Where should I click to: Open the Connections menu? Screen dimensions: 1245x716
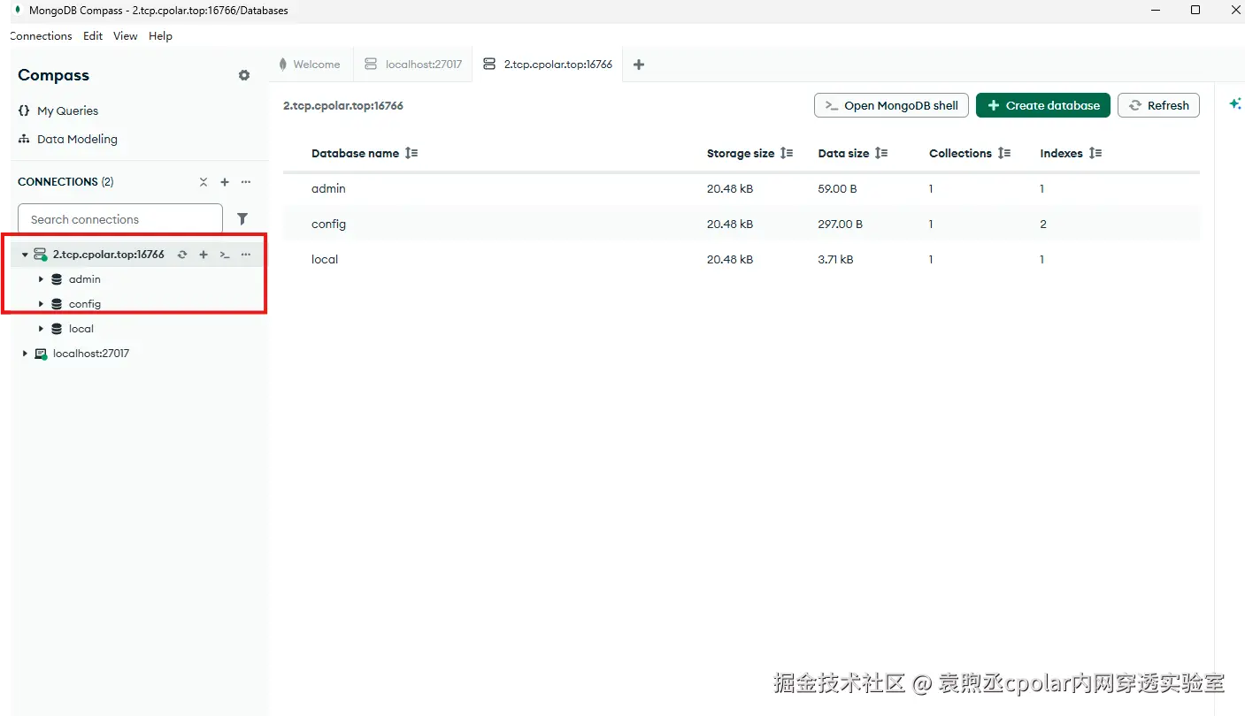coord(41,36)
